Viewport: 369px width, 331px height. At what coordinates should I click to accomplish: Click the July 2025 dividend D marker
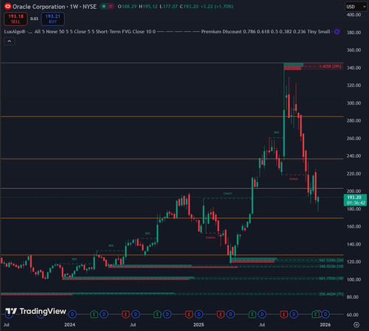(262, 314)
